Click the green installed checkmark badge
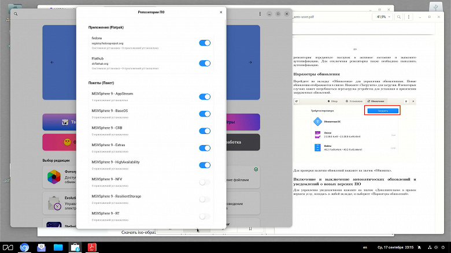 256,169
